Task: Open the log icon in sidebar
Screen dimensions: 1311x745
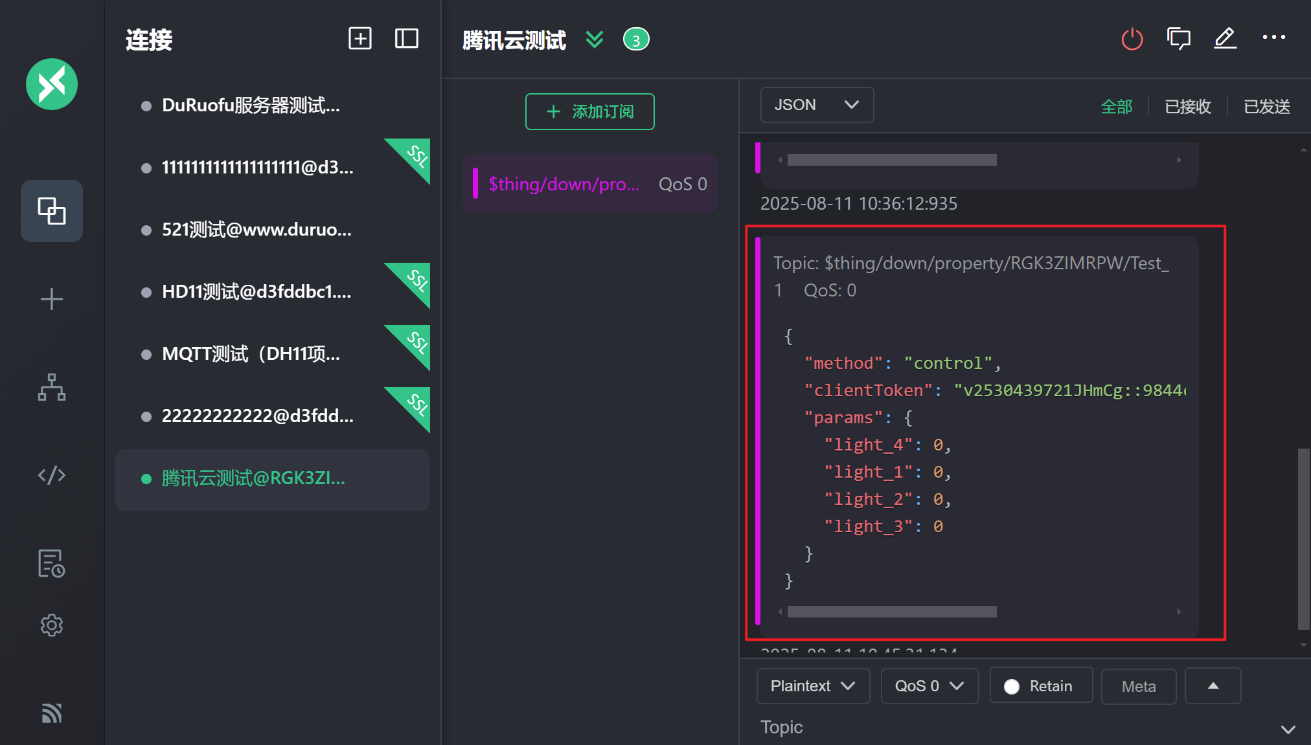Action: [x=52, y=563]
